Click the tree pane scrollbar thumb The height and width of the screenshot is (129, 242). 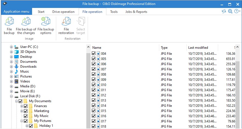(88, 91)
